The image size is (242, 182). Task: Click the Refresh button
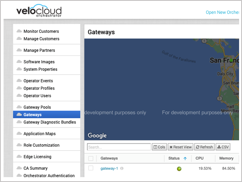[x=204, y=147]
